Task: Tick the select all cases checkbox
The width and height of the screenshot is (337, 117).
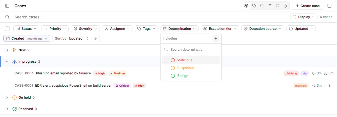Action: pyautogui.click(x=7, y=29)
